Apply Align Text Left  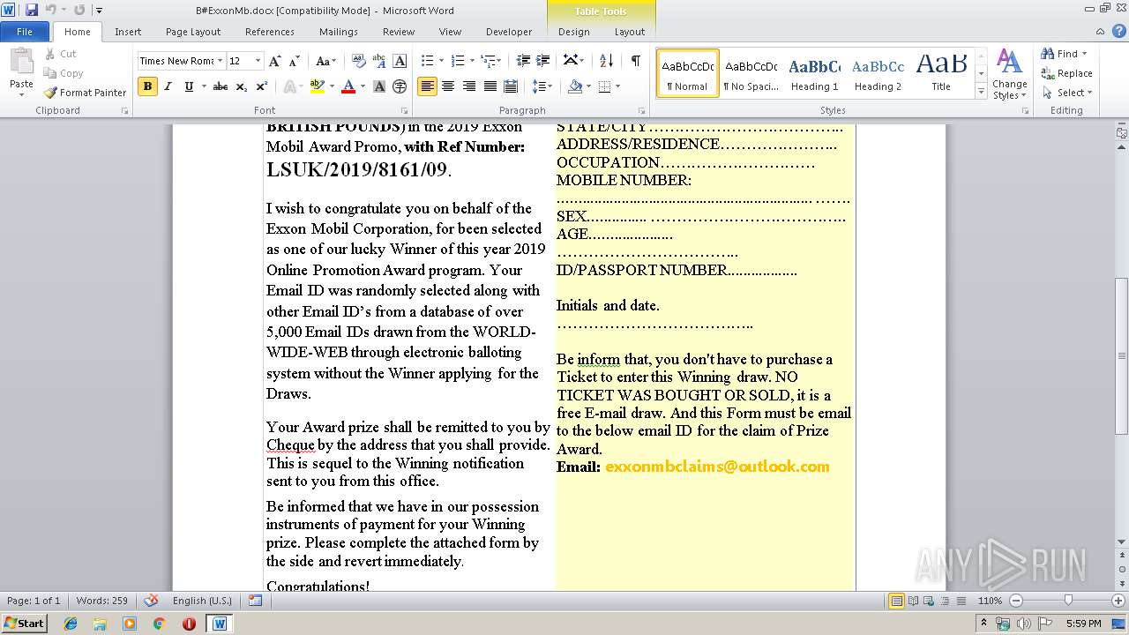427,86
